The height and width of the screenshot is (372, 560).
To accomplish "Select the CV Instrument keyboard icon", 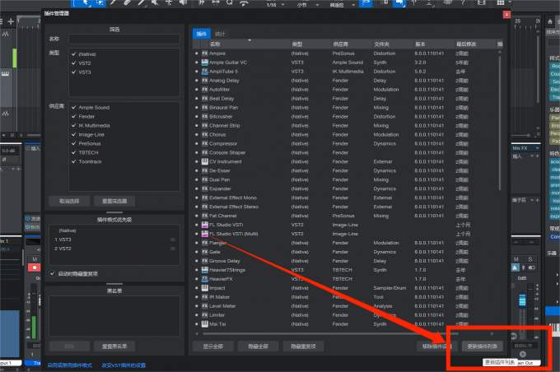I will (x=205, y=162).
